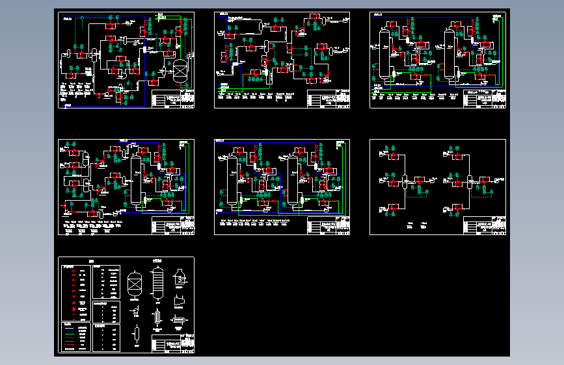The image size is (564, 365).
Task: Select the red valve symbols legend box
Action: [x=76, y=293]
